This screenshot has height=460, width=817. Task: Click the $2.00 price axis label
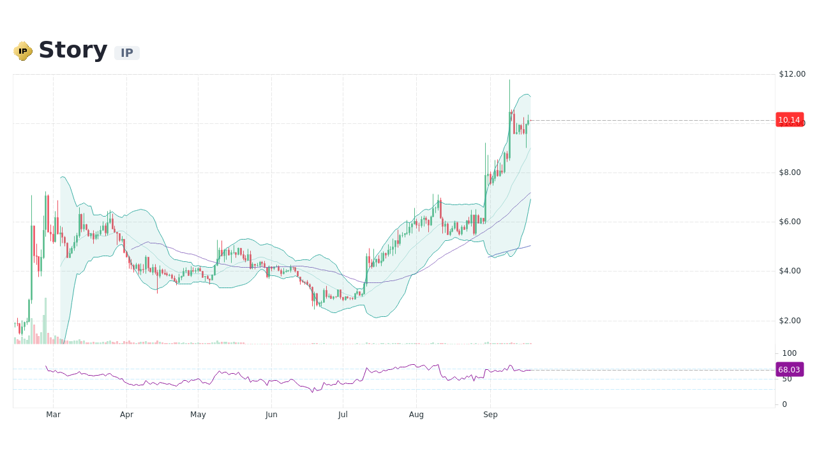(790, 319)
